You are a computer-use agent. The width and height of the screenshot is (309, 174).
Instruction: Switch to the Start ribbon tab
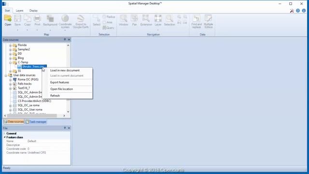7,11
